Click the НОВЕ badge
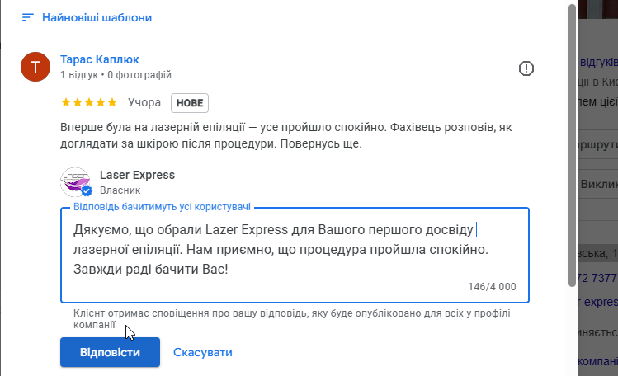 [x=189, y=103]
